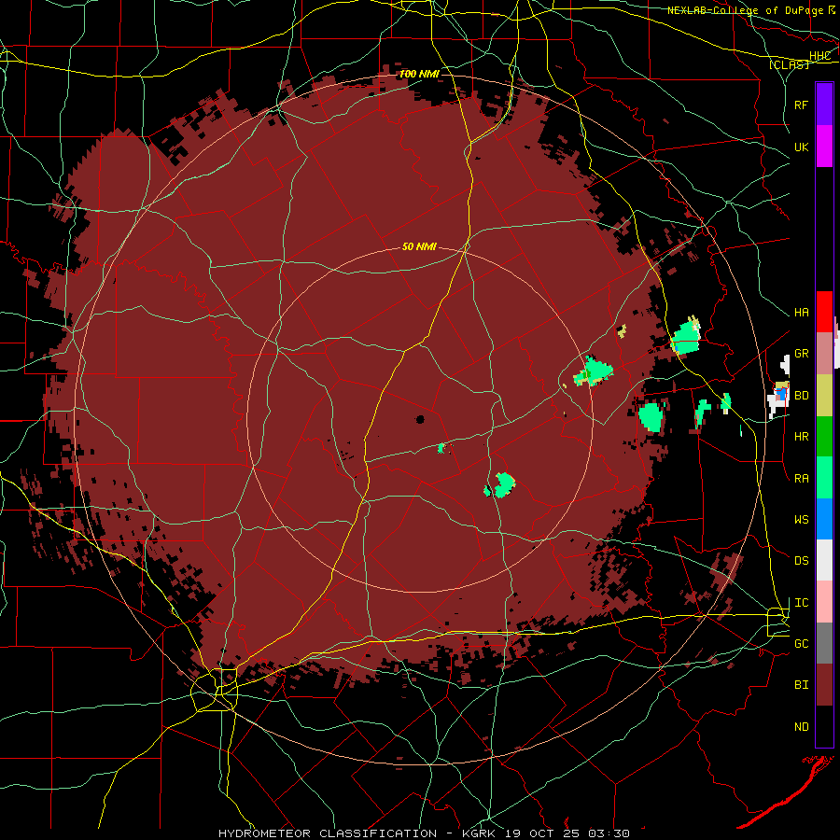The image size is (840, 840).
Task: Click the HR legend label
Action: point(802,437)
